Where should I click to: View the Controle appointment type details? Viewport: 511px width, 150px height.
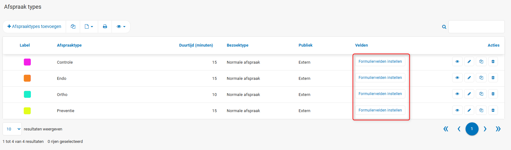point(457,61)
